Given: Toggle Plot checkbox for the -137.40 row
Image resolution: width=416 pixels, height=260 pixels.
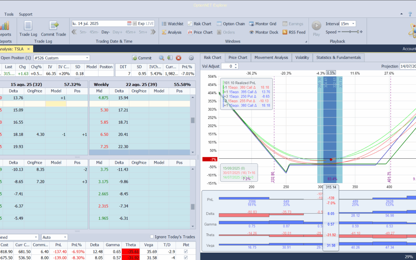Looking at the screenshot, I should click(x=186, y=252).
